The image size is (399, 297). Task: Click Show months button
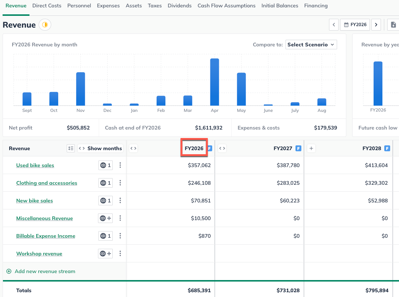click(100, 148)
